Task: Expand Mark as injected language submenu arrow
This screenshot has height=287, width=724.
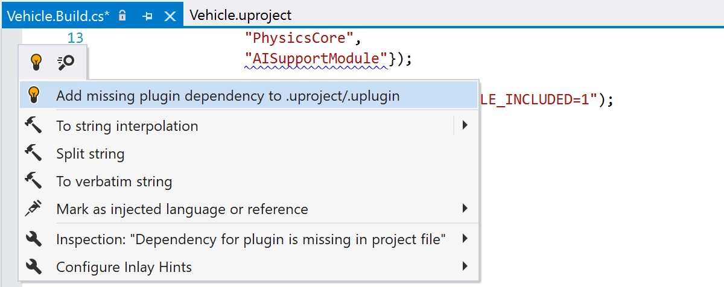Action: coord(465,209)
